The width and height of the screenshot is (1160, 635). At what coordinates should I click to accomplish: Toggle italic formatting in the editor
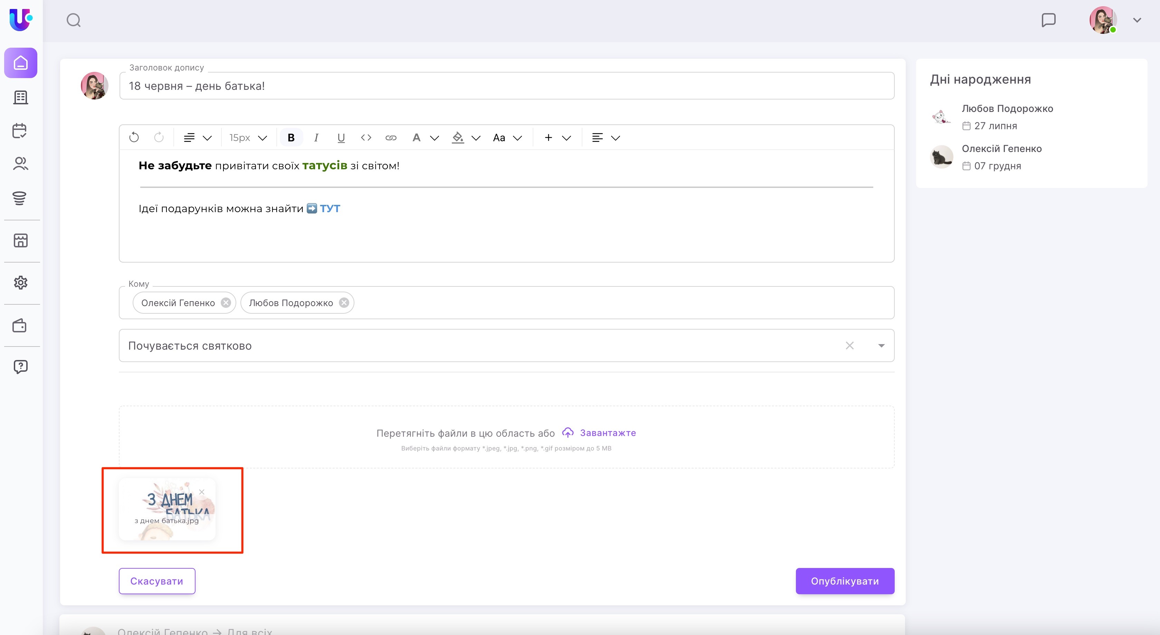click(316, 138)
